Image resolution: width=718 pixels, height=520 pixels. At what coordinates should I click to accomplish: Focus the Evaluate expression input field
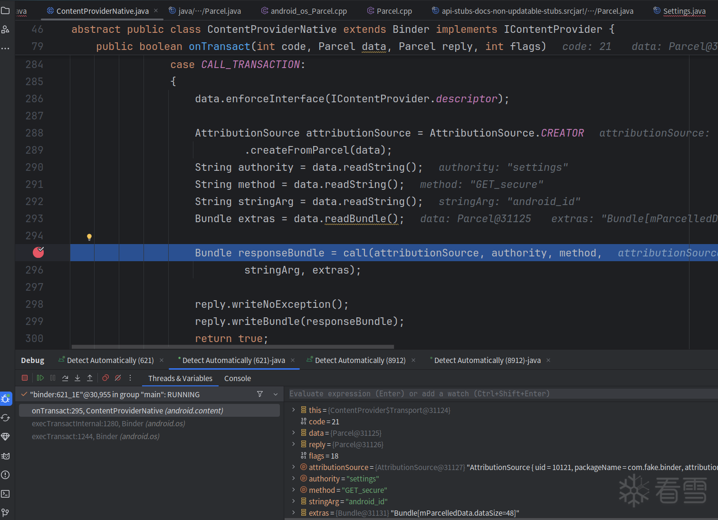tap(503, 394)
